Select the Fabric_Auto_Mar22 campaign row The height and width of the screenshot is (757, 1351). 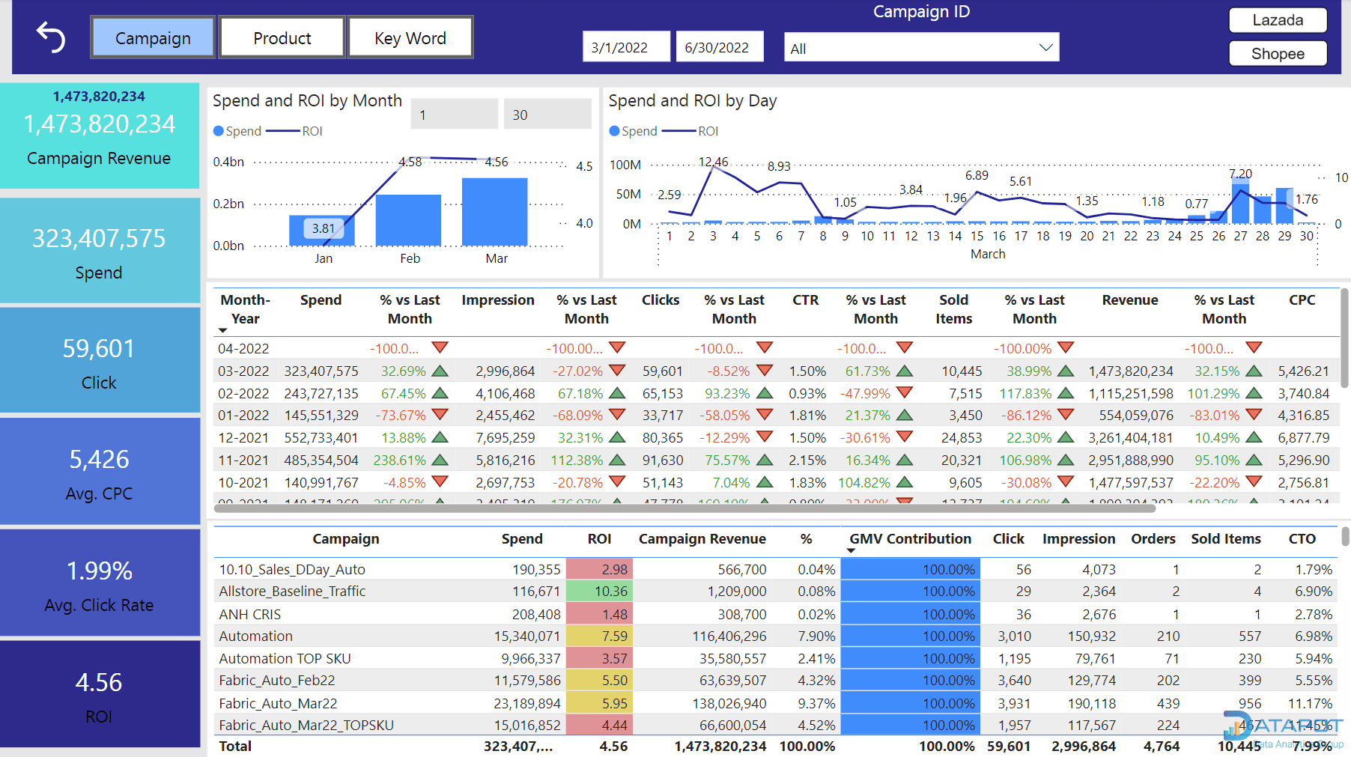click(776, 703)
